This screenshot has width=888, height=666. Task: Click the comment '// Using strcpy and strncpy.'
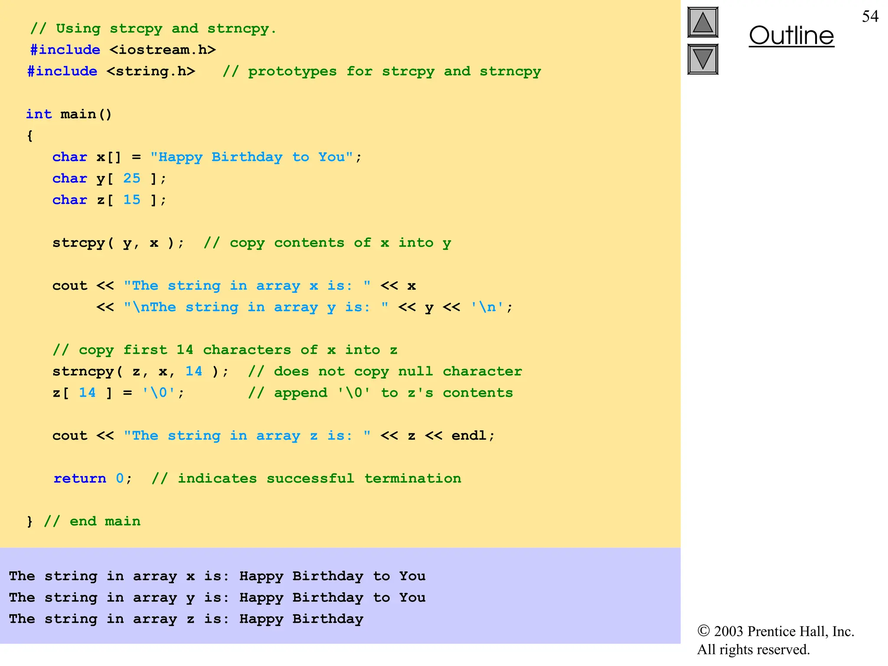click(153, 29)
